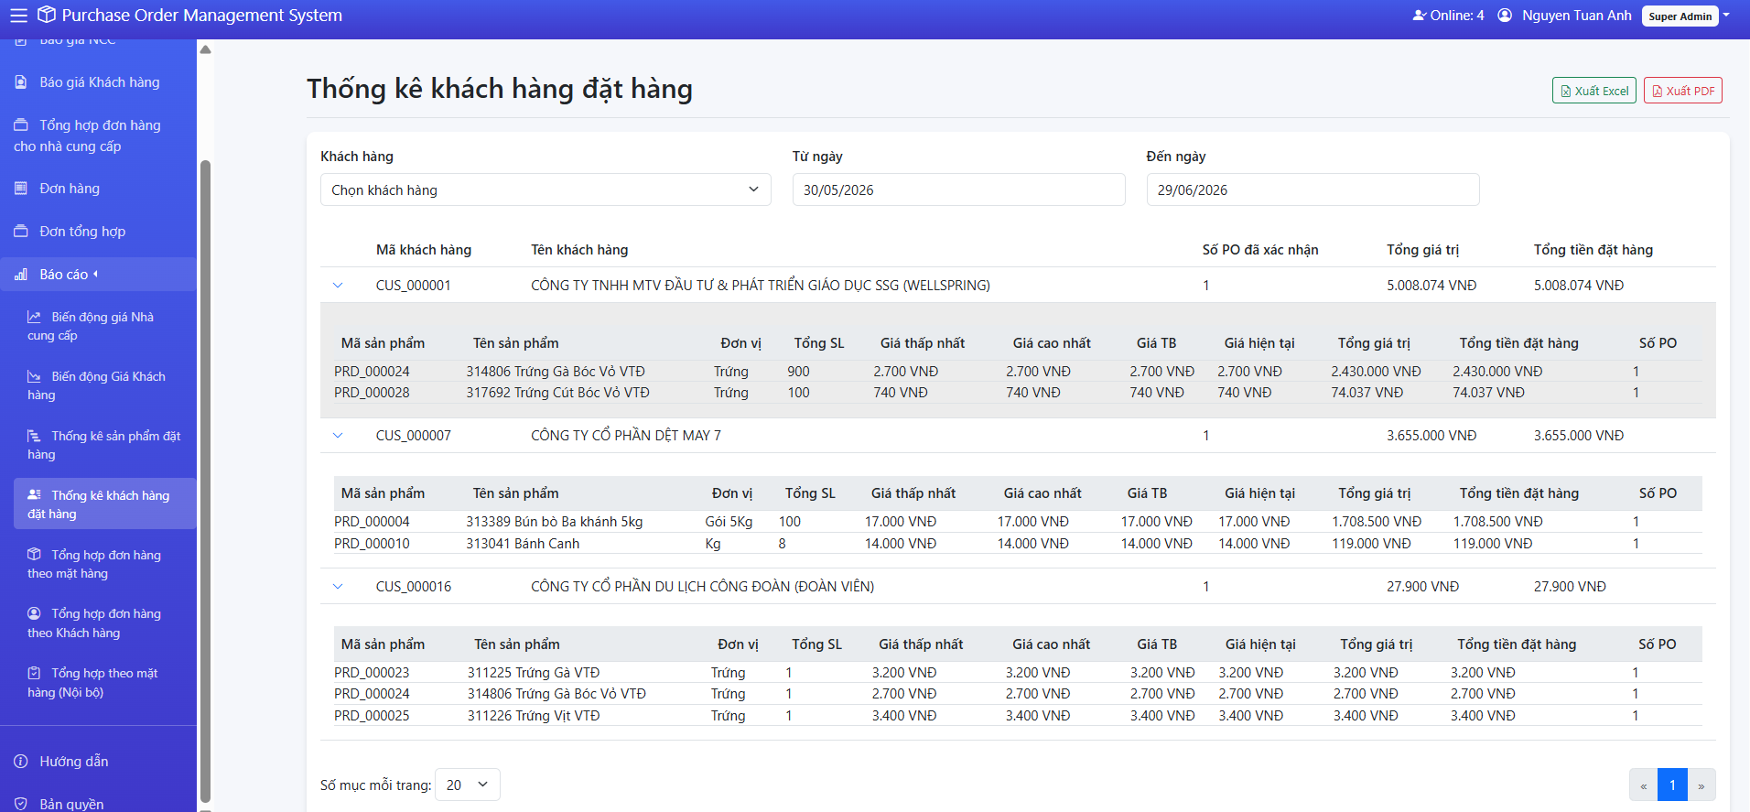Open Tổng hợp theo mặt hàng (Nội bộ)
This screenshot has height=812, width=1750.
[x=104, y=683]
